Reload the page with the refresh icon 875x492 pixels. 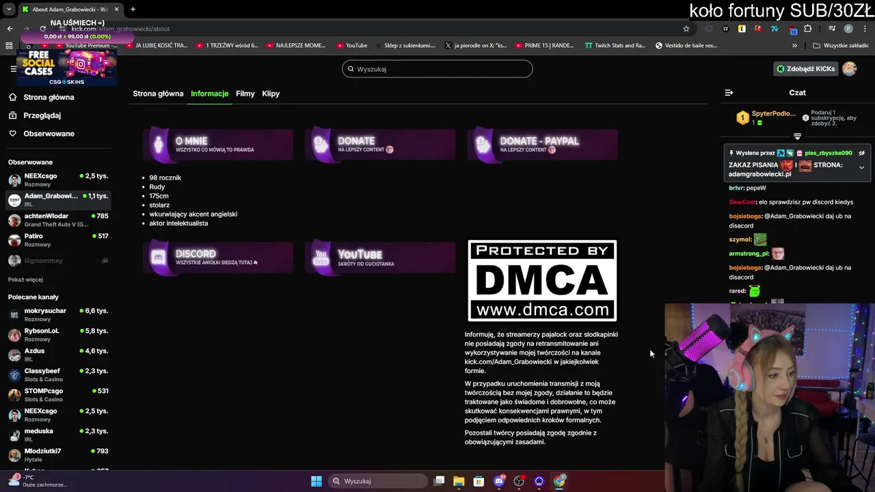(x=42, y=29)
